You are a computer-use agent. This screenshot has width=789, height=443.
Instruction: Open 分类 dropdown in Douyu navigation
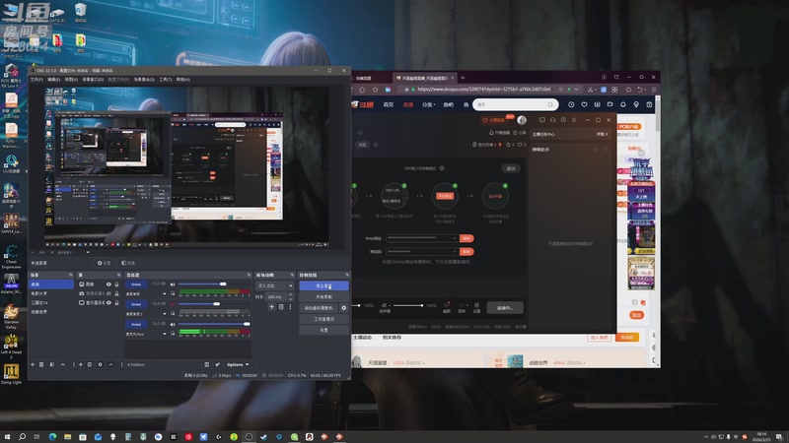428,104
